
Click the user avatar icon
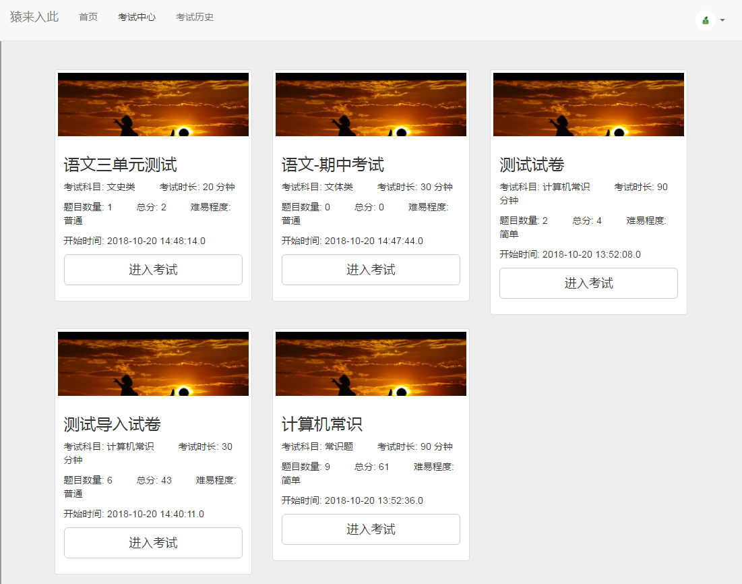705,20
